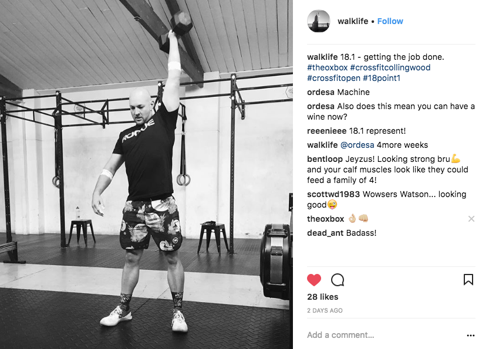Save post with the bookmark icon

(x=468, y=280)
